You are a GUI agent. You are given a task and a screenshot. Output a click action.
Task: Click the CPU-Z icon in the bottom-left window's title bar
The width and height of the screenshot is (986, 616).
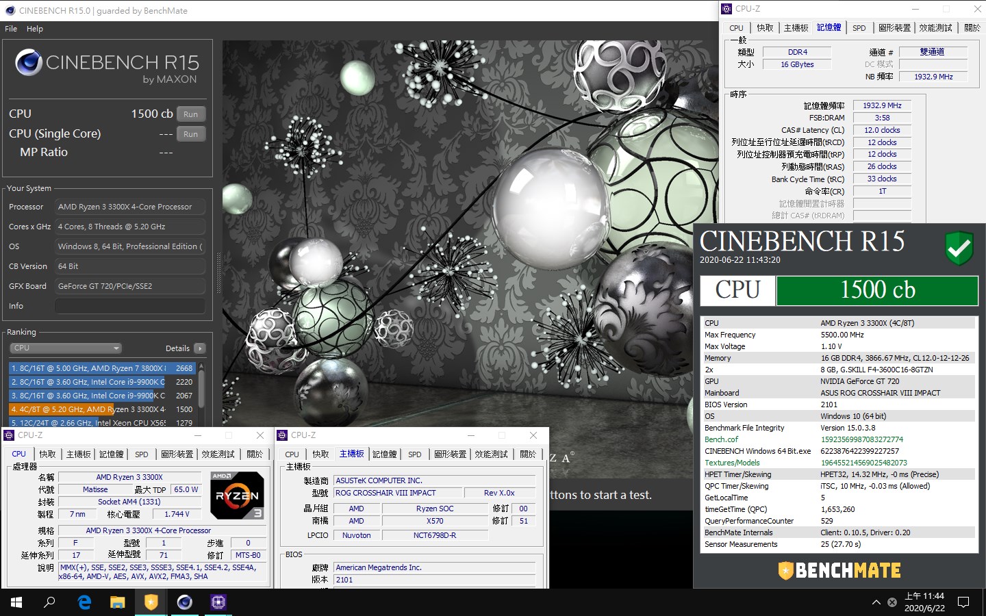pyautogui.click(x=9, y=435)
